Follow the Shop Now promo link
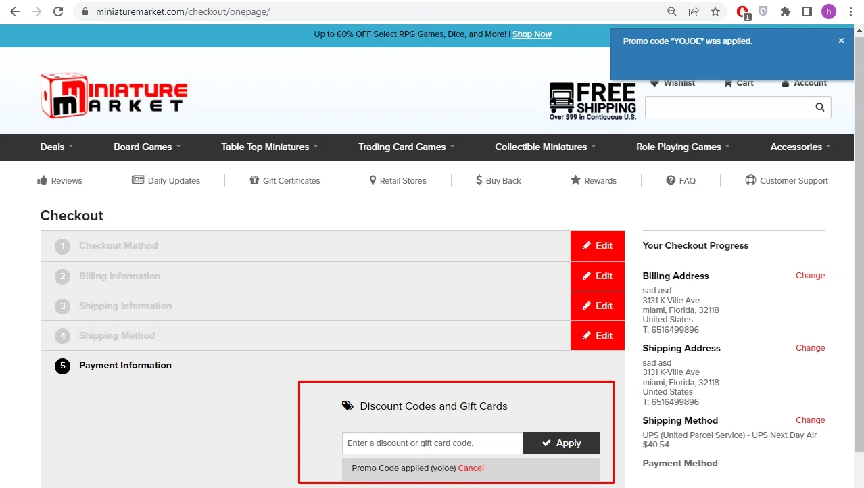Image resolution: width=864 pixels, height=488 pixels. coord(532,34)
